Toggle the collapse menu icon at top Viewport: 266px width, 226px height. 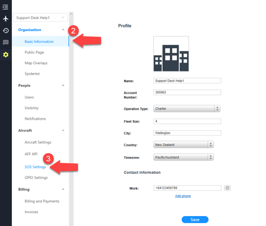pyautogui.click(x=5, y=7)
